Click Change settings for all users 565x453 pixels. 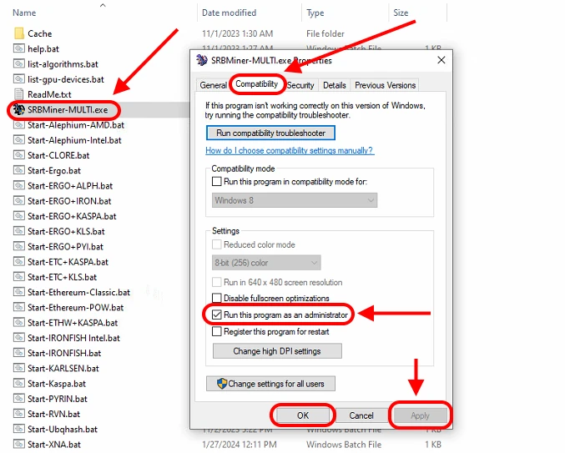point(271,384)
